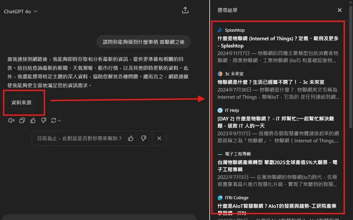Viewport: 353px width, 220px height.
Task: Copy the response with the copy icon
Action: point(22,120)
